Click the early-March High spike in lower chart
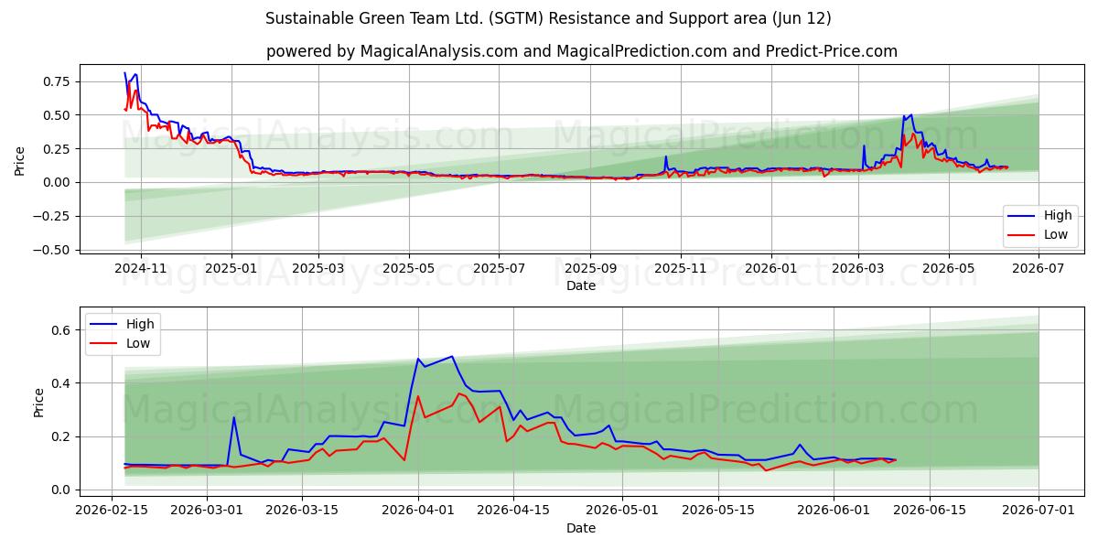Screen dimensions: 1098x549 pos(233,417)
